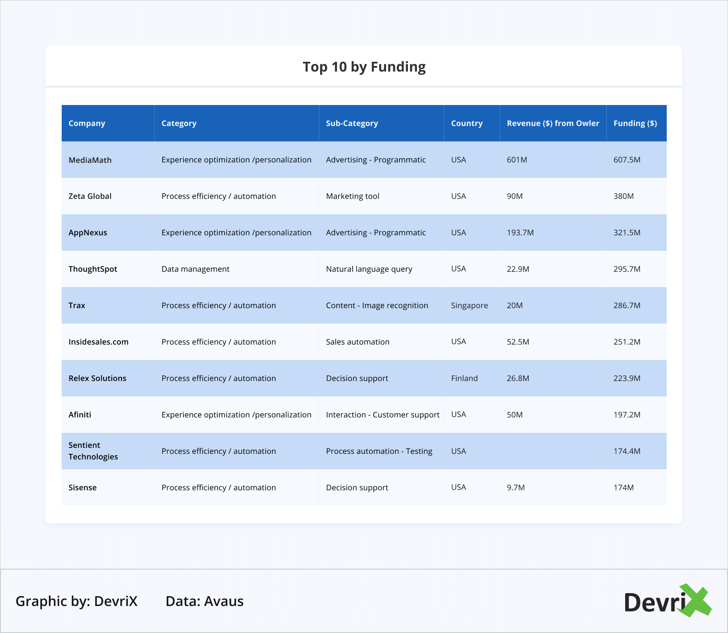
Task: Click the Funding ($) column header
Action: (635, 123)
